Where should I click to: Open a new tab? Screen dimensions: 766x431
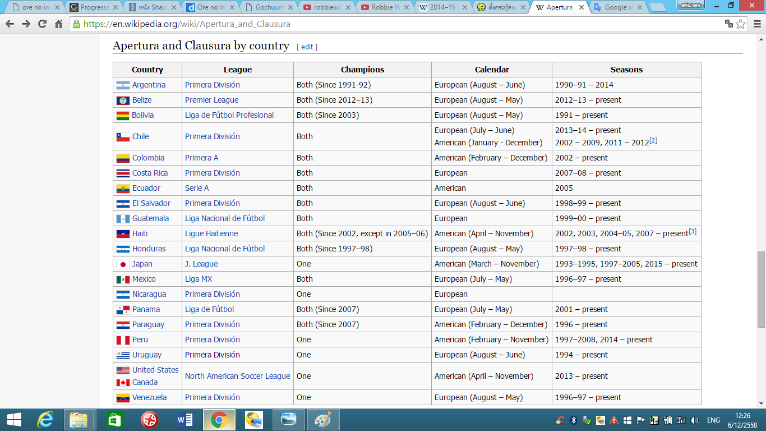click(x=657, y=7)
